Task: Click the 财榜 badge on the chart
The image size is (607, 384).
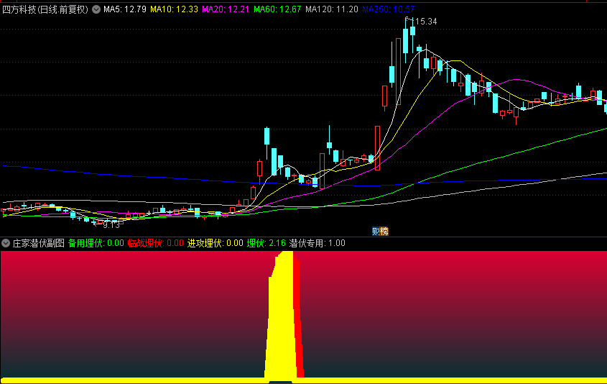Action: [380, 232]
